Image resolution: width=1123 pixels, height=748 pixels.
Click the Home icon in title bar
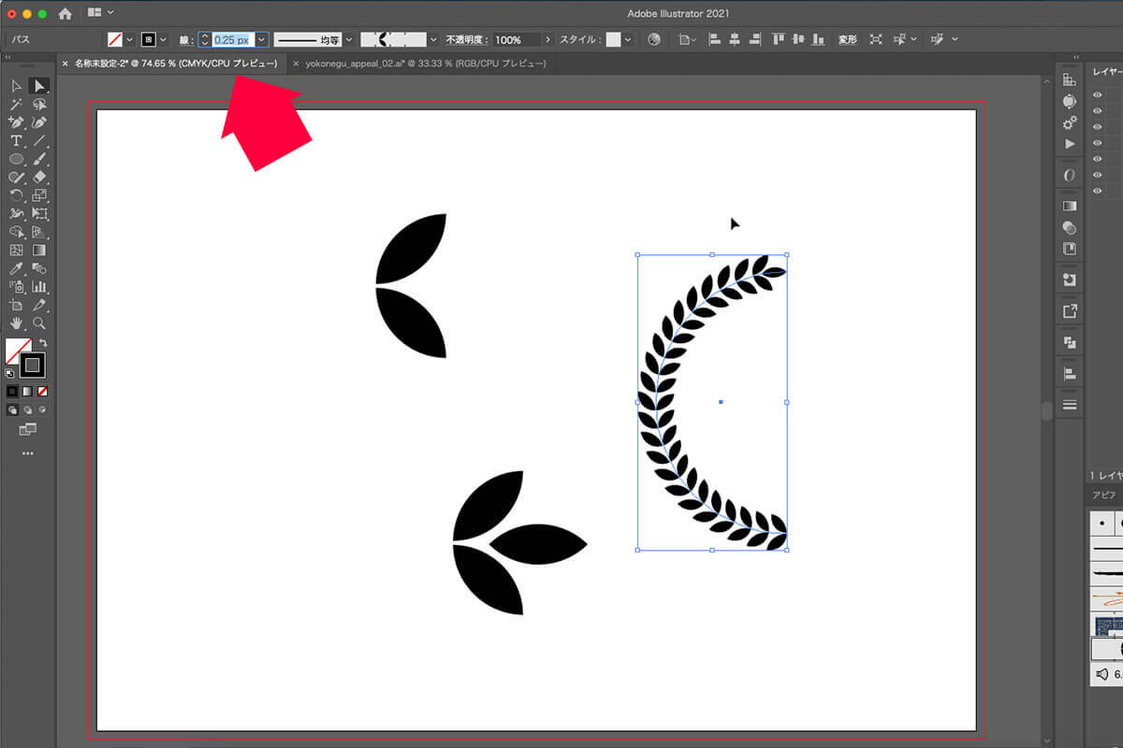coord(65,14)
